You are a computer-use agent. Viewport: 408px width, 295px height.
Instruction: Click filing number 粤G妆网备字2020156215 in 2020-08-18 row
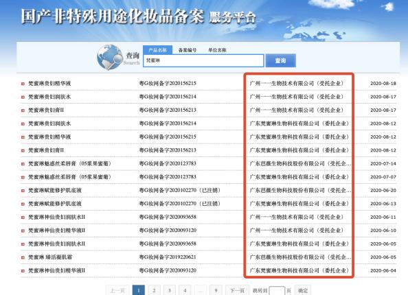[x=168, y=84]
